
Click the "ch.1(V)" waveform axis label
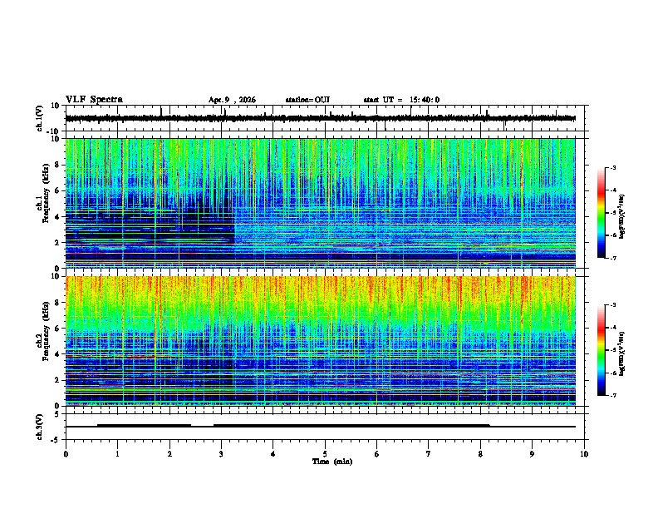tap(40, 118)
